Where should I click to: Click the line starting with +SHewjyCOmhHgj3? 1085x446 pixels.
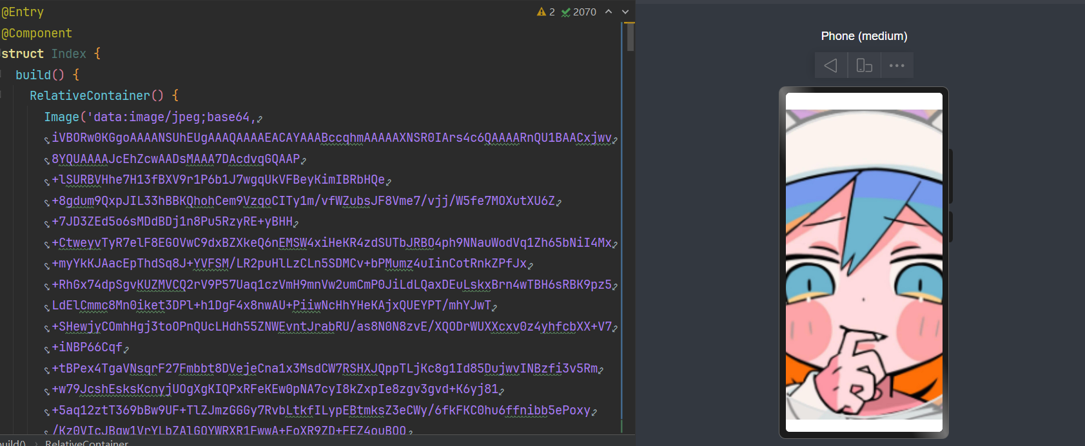[x=331, y=326]
